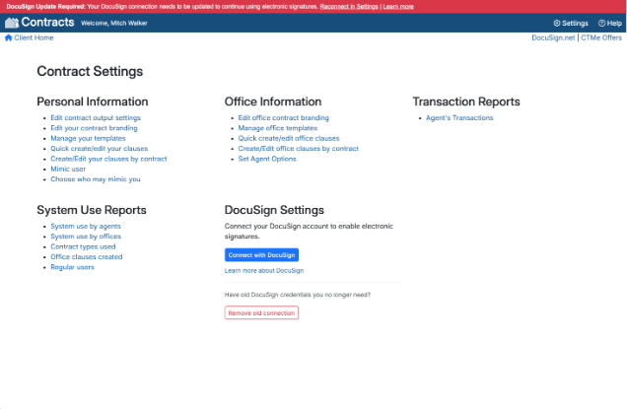The width and height of the screenshot is (627, 409).
Task: Open the Learn more link in banner
Action: pyautogui.click(x=398, y=6)
